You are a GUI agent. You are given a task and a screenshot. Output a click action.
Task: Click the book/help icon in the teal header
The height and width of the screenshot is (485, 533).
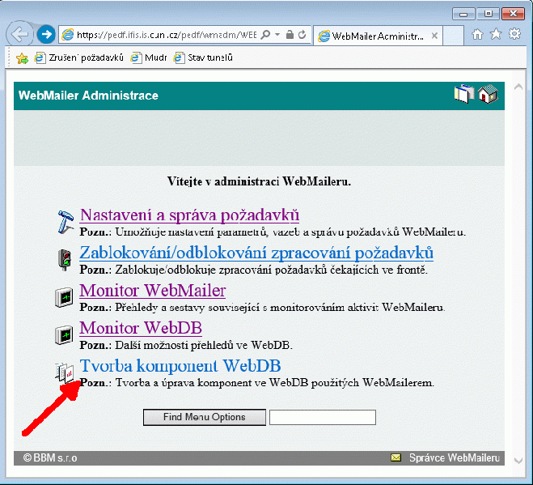click(464, 94)
